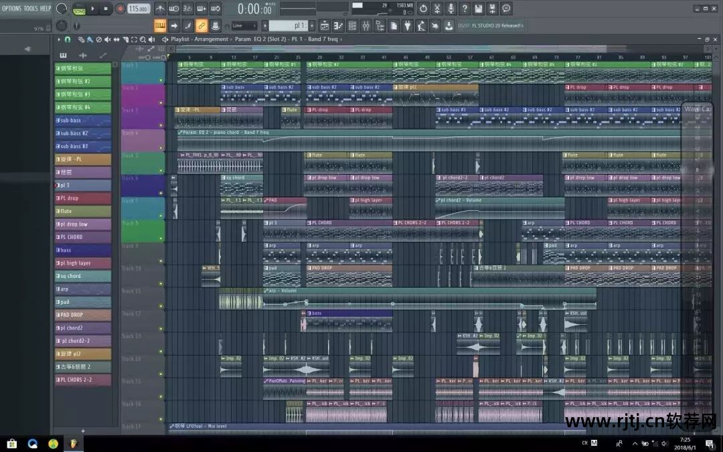
Task: Click the microphone recording icon
Action: pos(451,9)
